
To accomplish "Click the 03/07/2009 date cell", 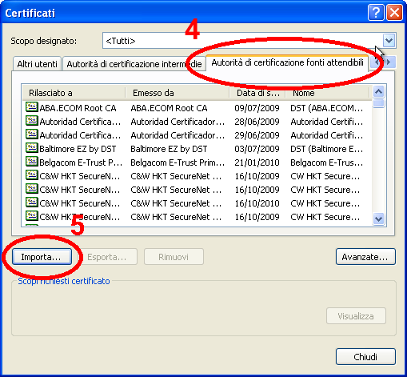I will (257, 149).
